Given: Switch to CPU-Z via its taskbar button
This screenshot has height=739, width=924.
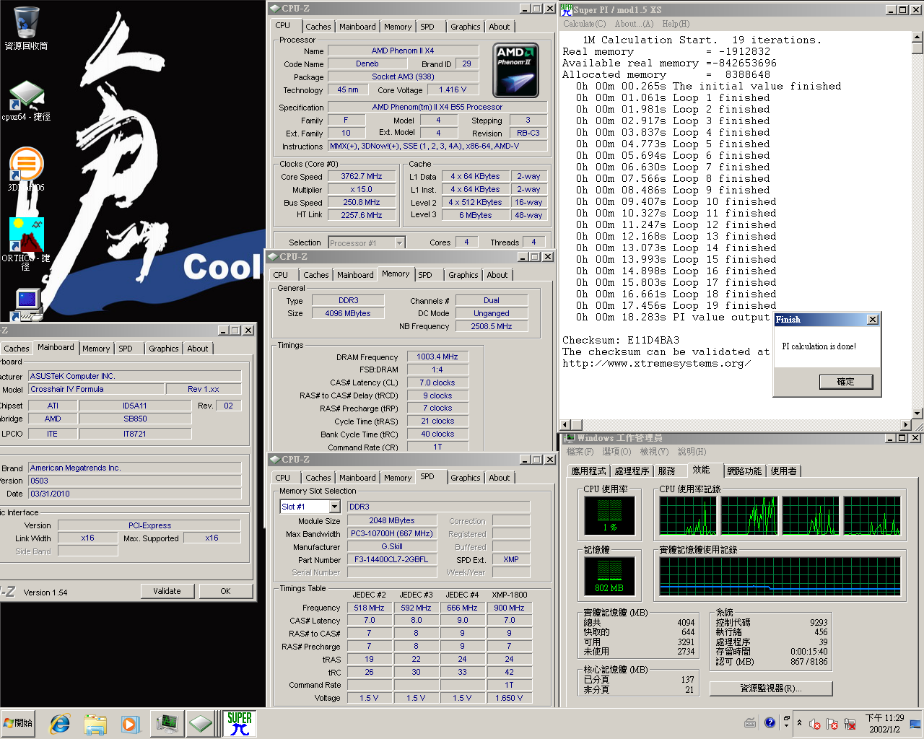Looking at the screenshot, I should [201, 723].
